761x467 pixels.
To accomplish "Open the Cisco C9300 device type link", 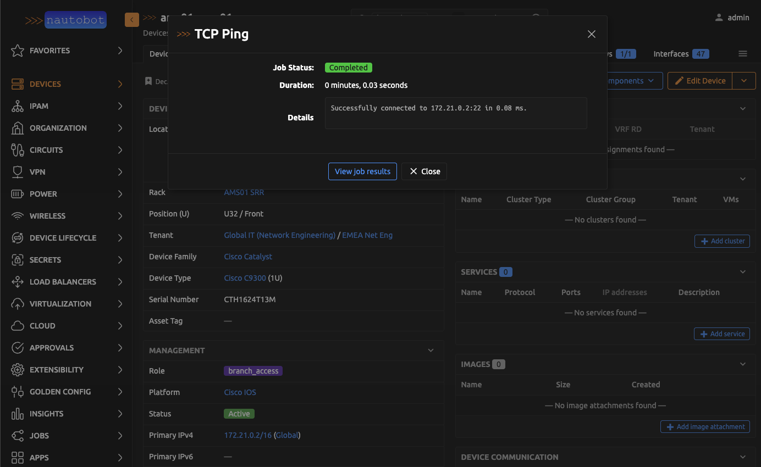I will coord(245,278).
